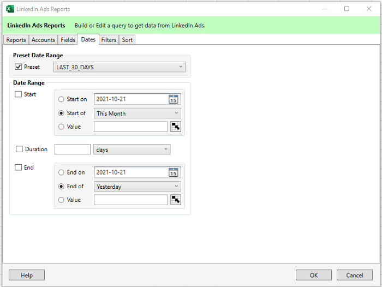Switch to the Reports tab
Viewport: 382px width, 287px height.
coord(16,40)
